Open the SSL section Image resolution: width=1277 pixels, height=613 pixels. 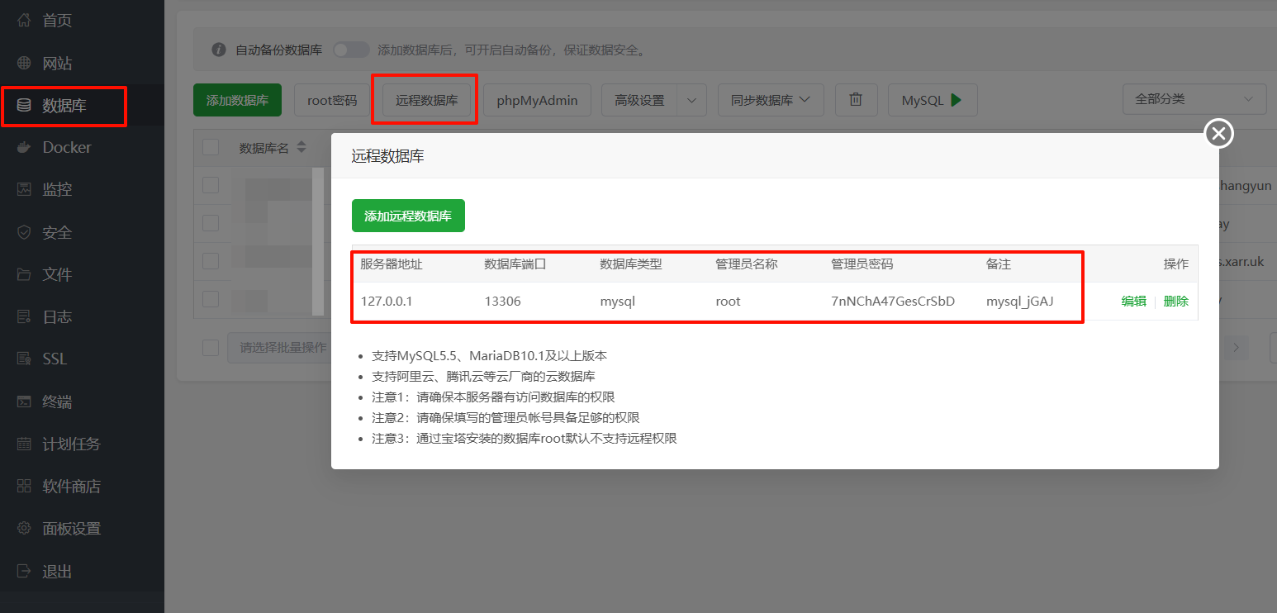[53, 358]
